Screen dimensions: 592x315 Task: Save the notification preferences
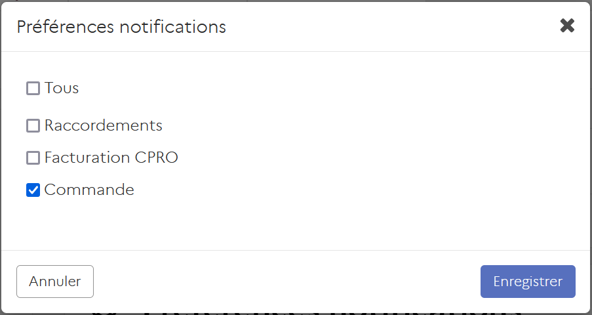528,282
